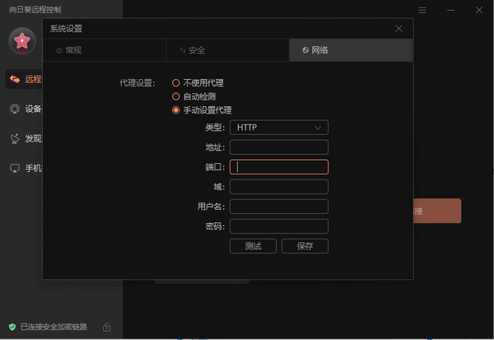This screenshot has width=494, height=340.
Task: Select 不使用代理 radio option
Action: pos(176,83)
